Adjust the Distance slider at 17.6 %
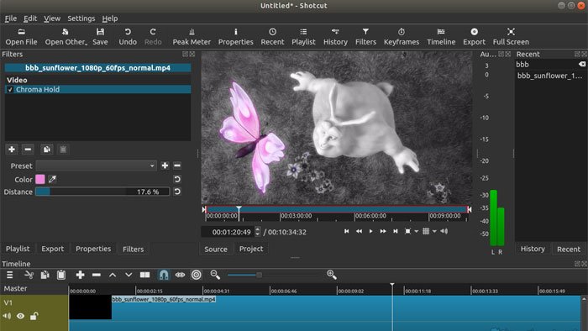 click(x=102, y=192)
